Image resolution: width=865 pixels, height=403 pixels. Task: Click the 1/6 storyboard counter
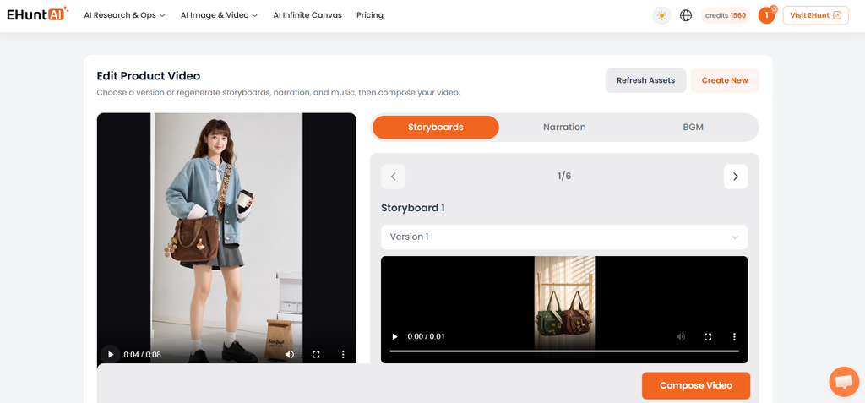(x=564, y=177)
